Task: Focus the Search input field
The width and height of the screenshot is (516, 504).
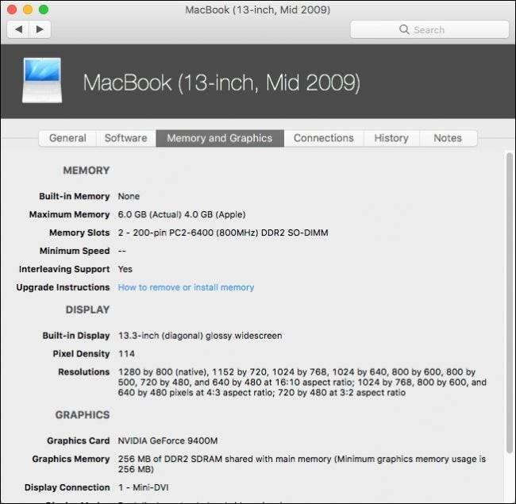Action: point(429,29)
